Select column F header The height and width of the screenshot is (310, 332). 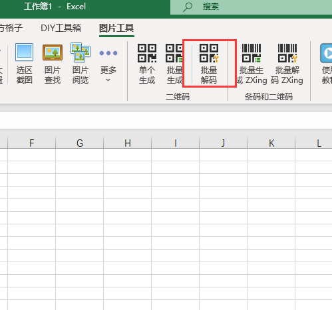tap(31, 143)
